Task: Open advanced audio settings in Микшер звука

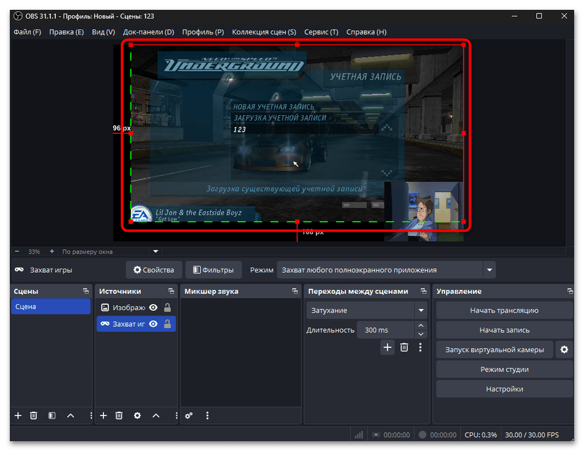Action: (189, 416)
